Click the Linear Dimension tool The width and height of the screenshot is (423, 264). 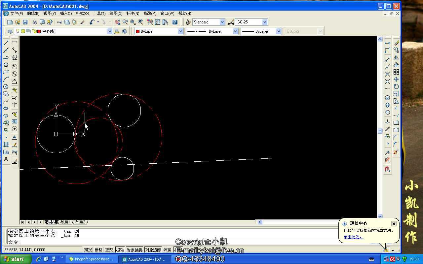click(x=15, y=43)
